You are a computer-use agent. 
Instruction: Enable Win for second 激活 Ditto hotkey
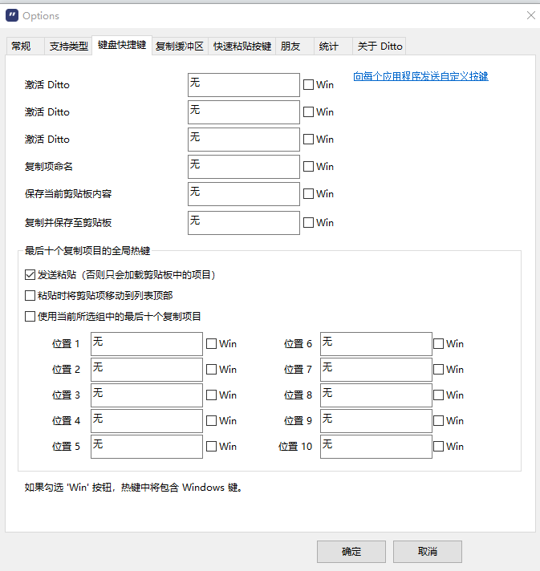point(308,111)
